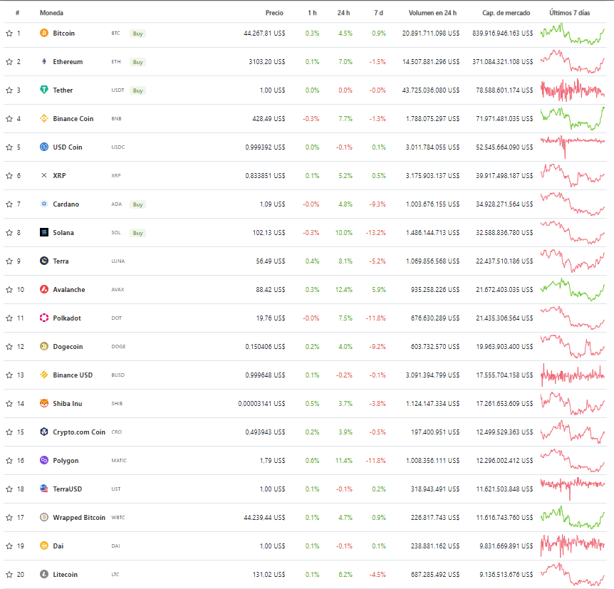Click the Buy button for Ethereum

click(137, 62)
